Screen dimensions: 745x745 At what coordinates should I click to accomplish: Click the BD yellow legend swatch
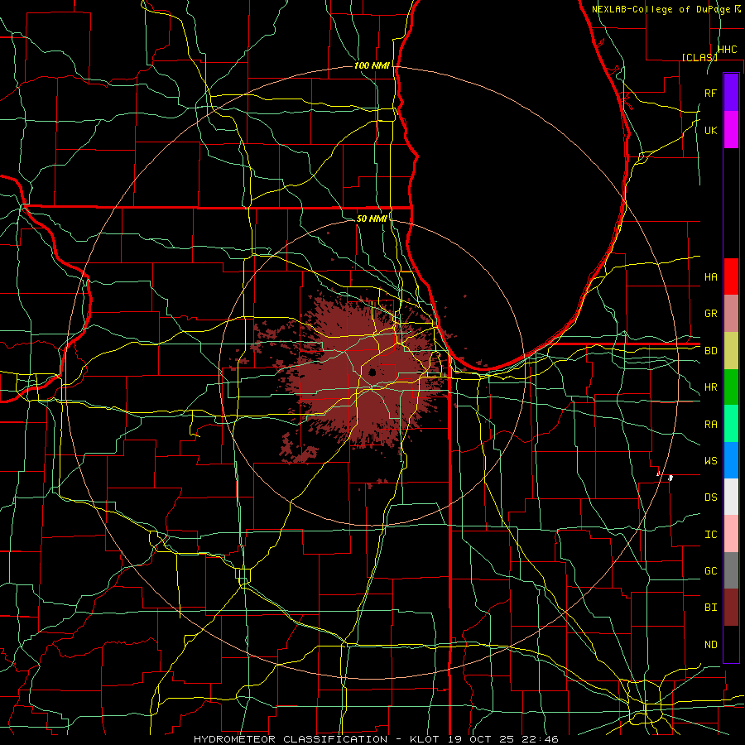click(x=731, y=351)
